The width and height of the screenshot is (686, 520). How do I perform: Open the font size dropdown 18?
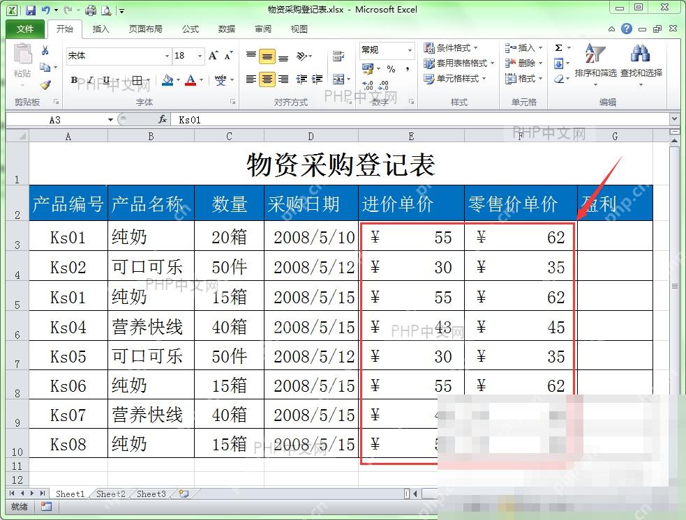pos(200,56)
